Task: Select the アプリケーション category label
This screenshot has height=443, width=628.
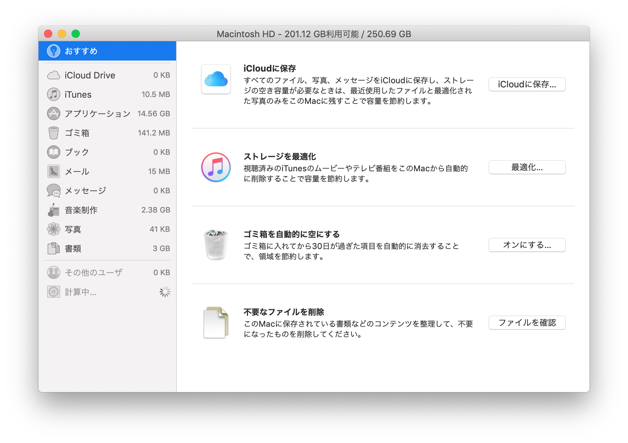Action: tap(98, 114)
